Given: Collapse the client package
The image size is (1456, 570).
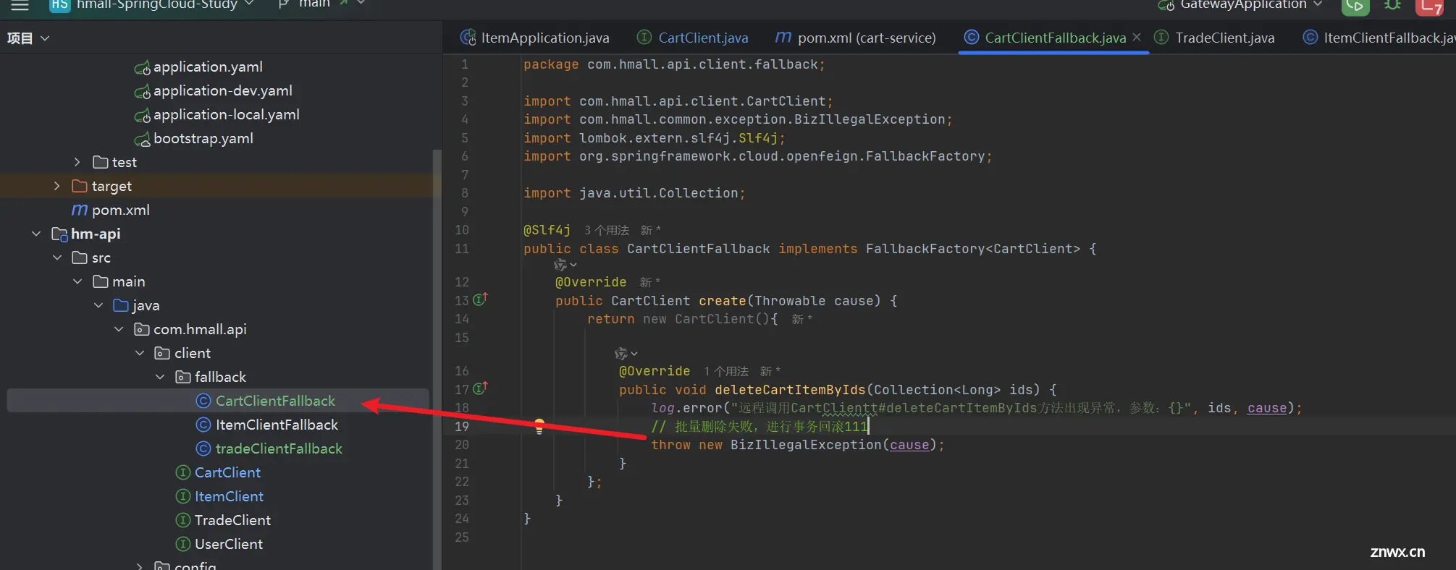Looking at the screenshot, I should coord(140,353).
